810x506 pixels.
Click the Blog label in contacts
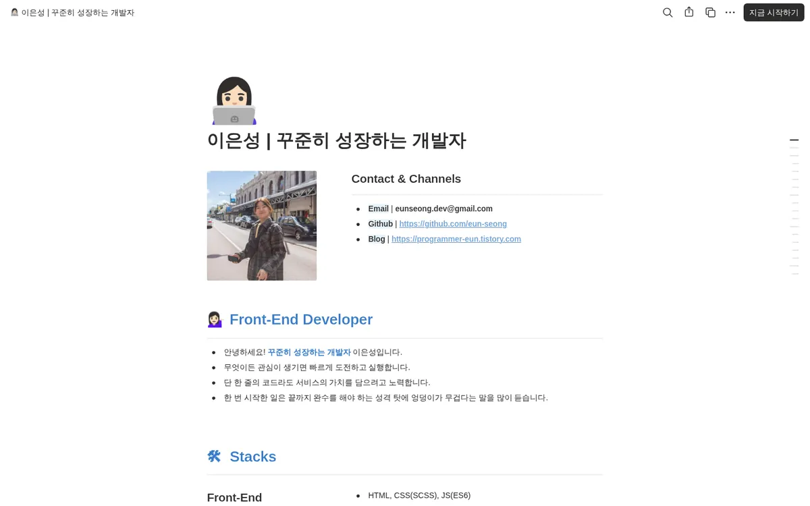point(377,239)
